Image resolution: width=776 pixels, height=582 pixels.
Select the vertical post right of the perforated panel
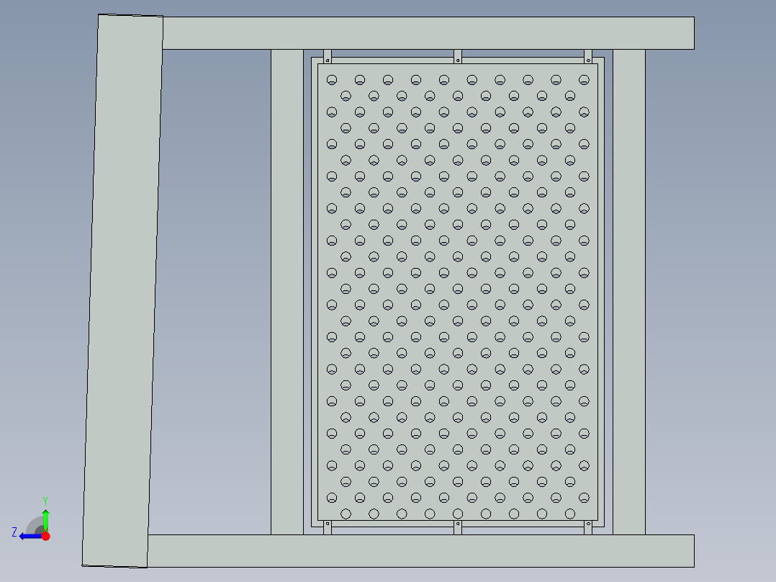click(x=629, y=292)
